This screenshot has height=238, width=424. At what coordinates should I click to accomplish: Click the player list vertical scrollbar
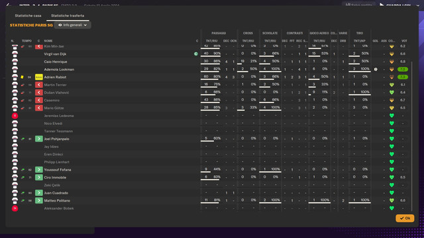[x=411, y=136]
